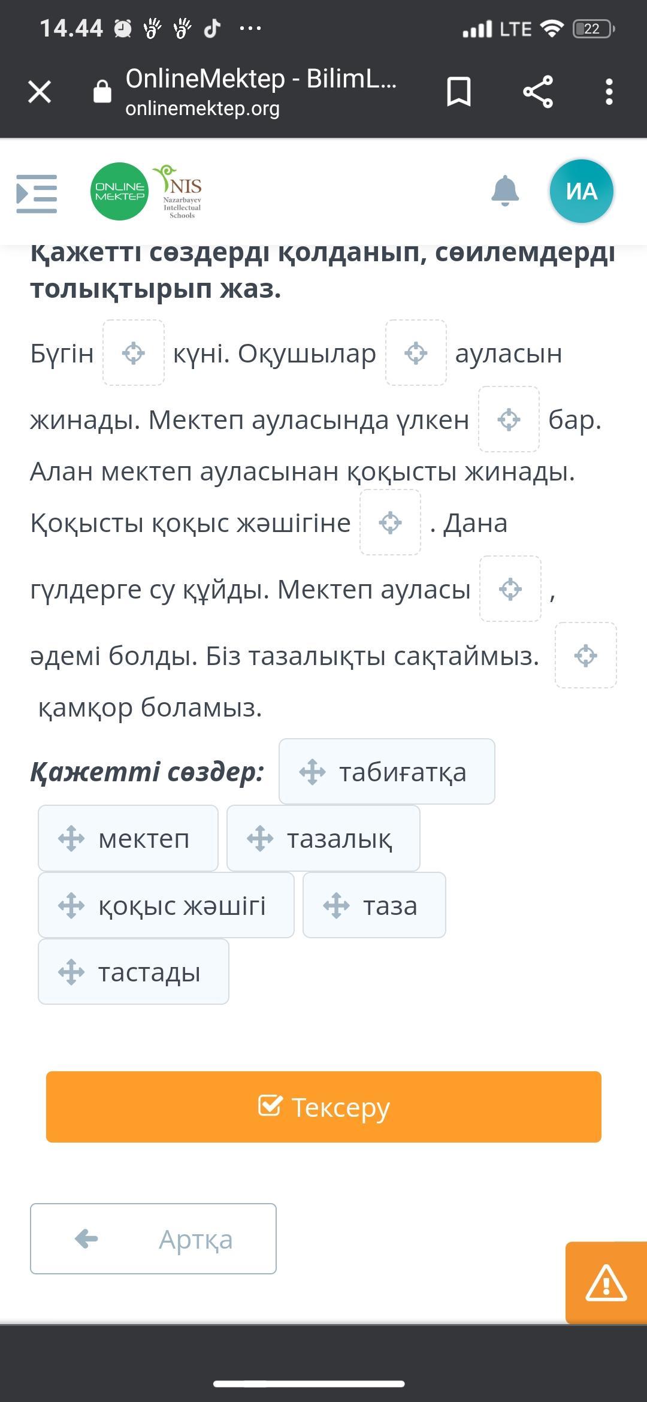Click the blank slot before "бар."
Image resolution: width=647 pixels, height=1402 pixels.
tap(509, 419)
